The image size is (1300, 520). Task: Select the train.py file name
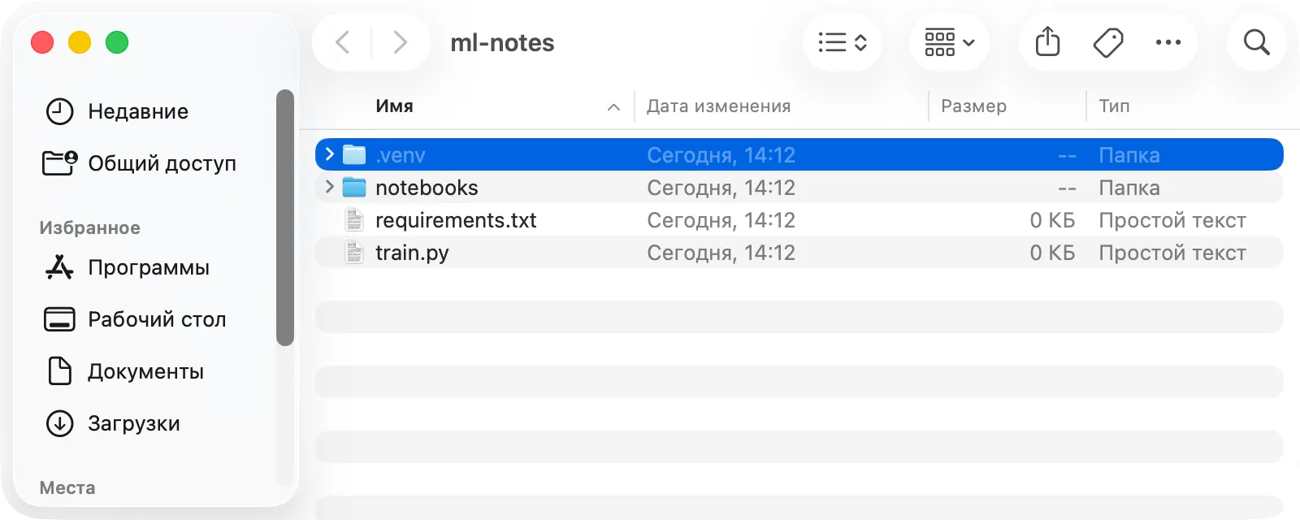point(412,253)
